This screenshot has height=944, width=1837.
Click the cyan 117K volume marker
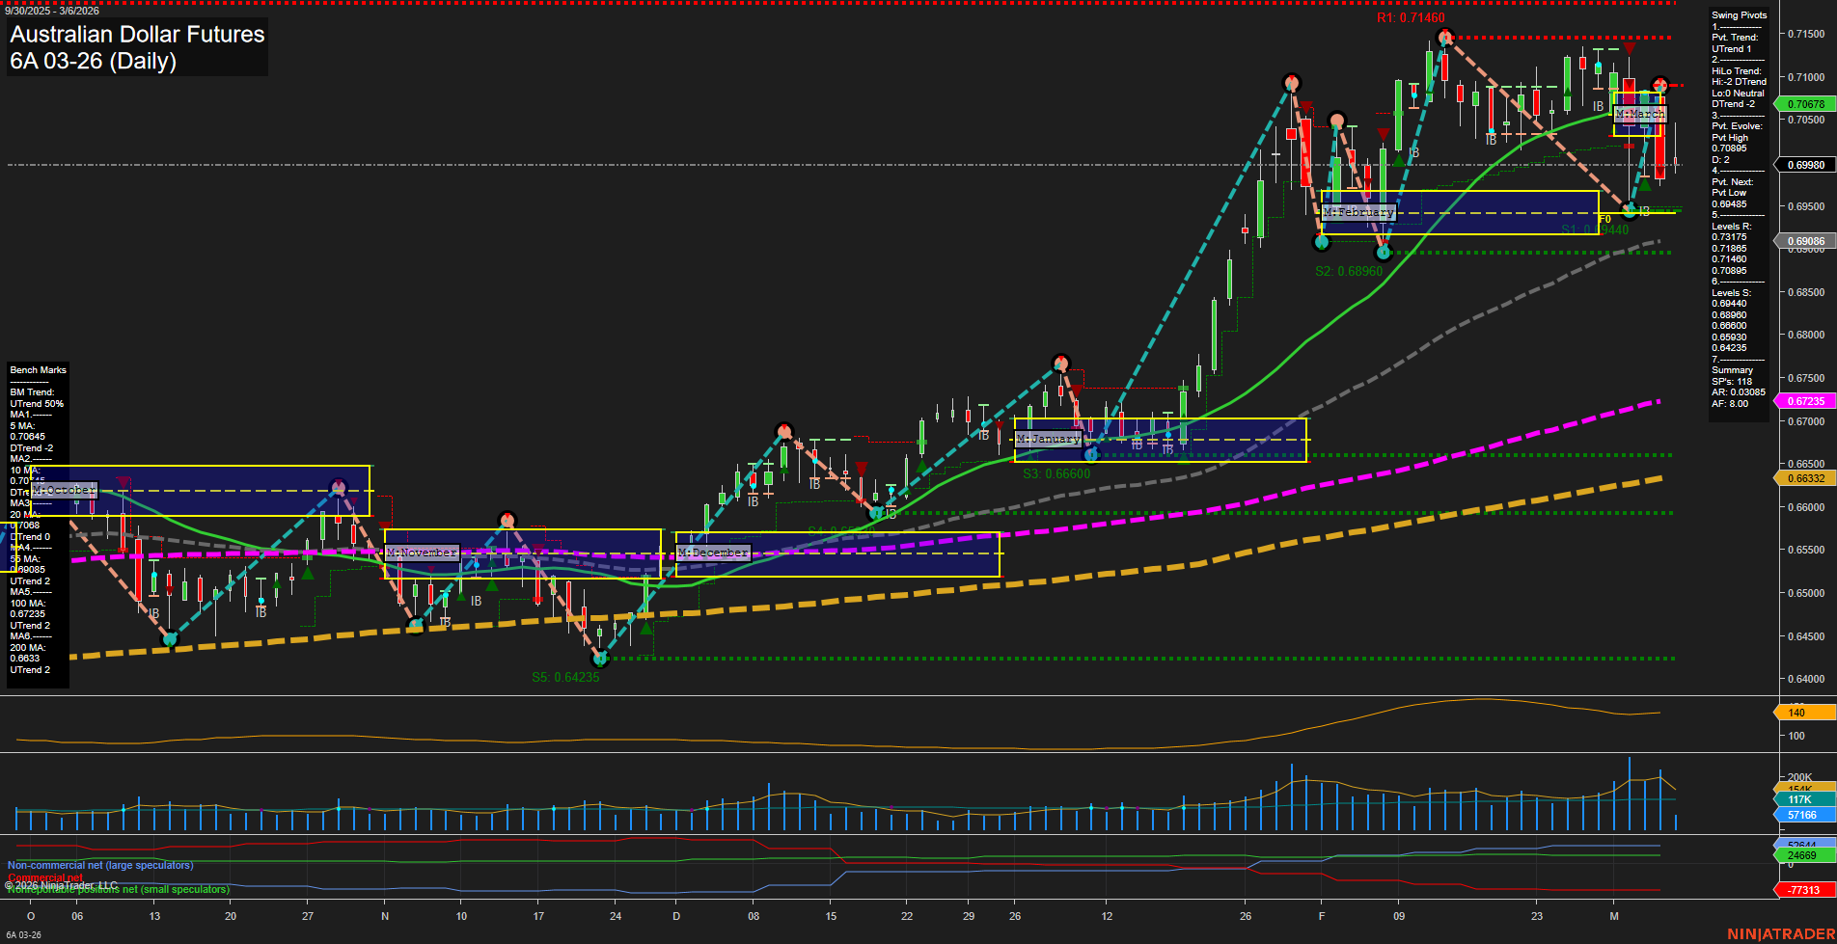click(1800, 799)
